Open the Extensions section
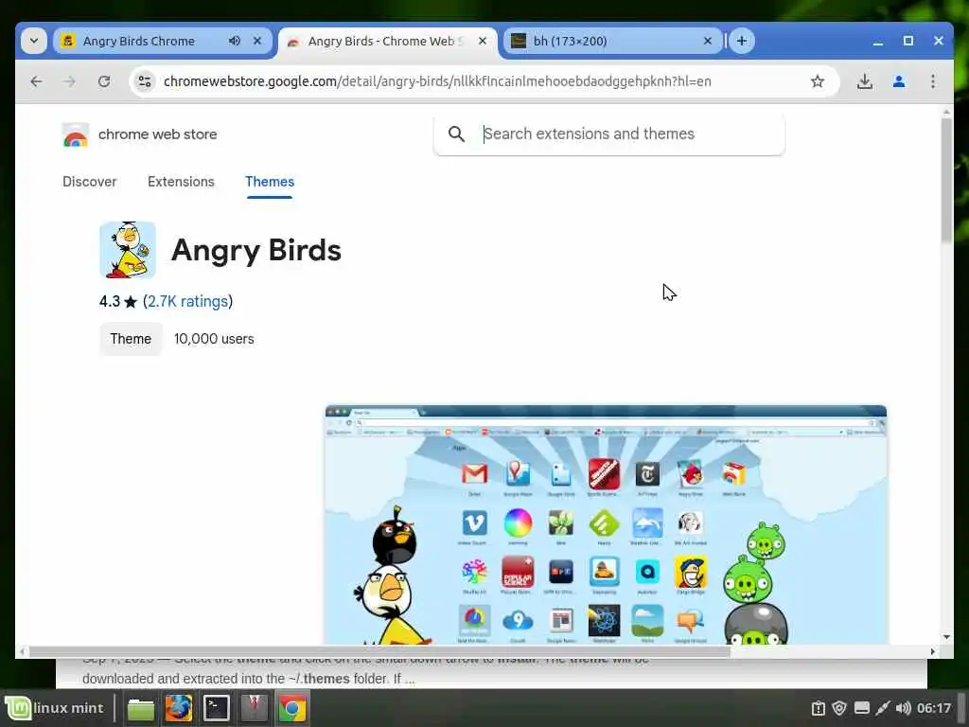Viewport: 969px width, 727px height. click(181, 182)
